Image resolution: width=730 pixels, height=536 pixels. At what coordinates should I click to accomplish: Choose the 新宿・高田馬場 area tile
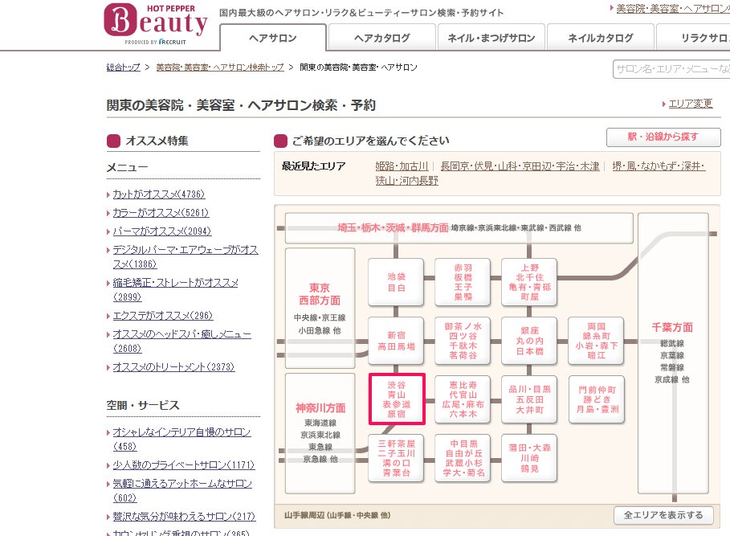396,341
